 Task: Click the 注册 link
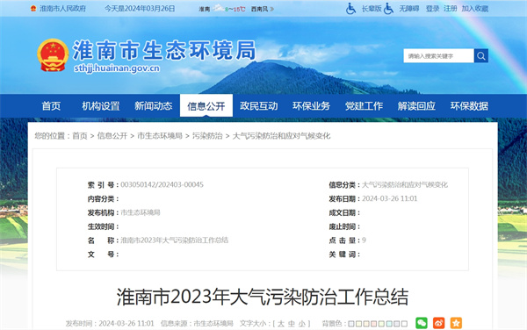coord(451,9)
